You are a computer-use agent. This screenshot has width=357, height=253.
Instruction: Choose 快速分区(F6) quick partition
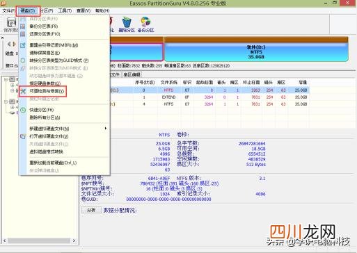pyautogui.click(x=42, y=110)
